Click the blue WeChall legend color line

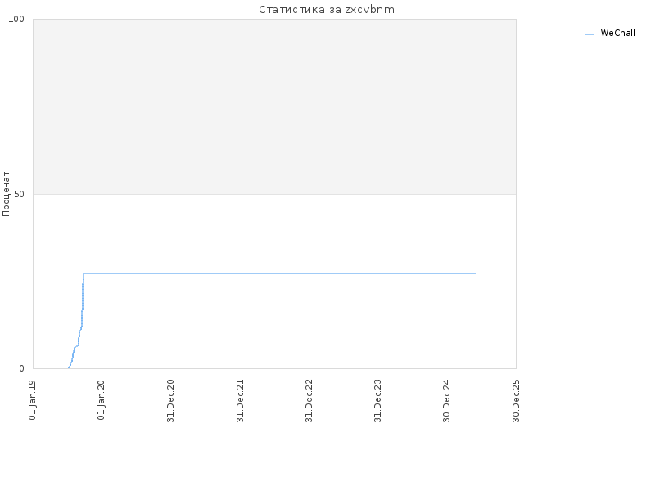[589, 34]
